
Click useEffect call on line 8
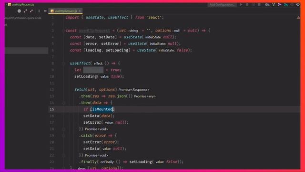(80, 64)
